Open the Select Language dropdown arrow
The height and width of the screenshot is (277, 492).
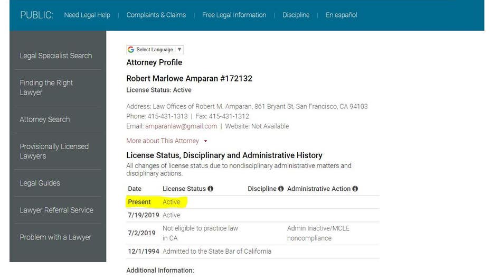tap(179, 50)
